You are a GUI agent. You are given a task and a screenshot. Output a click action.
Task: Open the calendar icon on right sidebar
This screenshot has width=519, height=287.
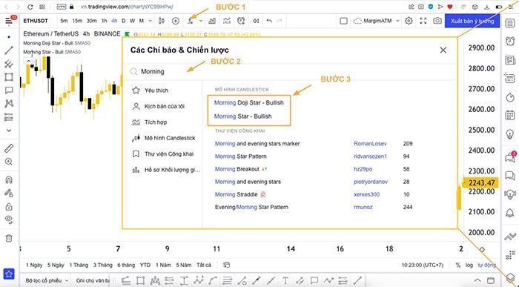click(x=510, y=116)
